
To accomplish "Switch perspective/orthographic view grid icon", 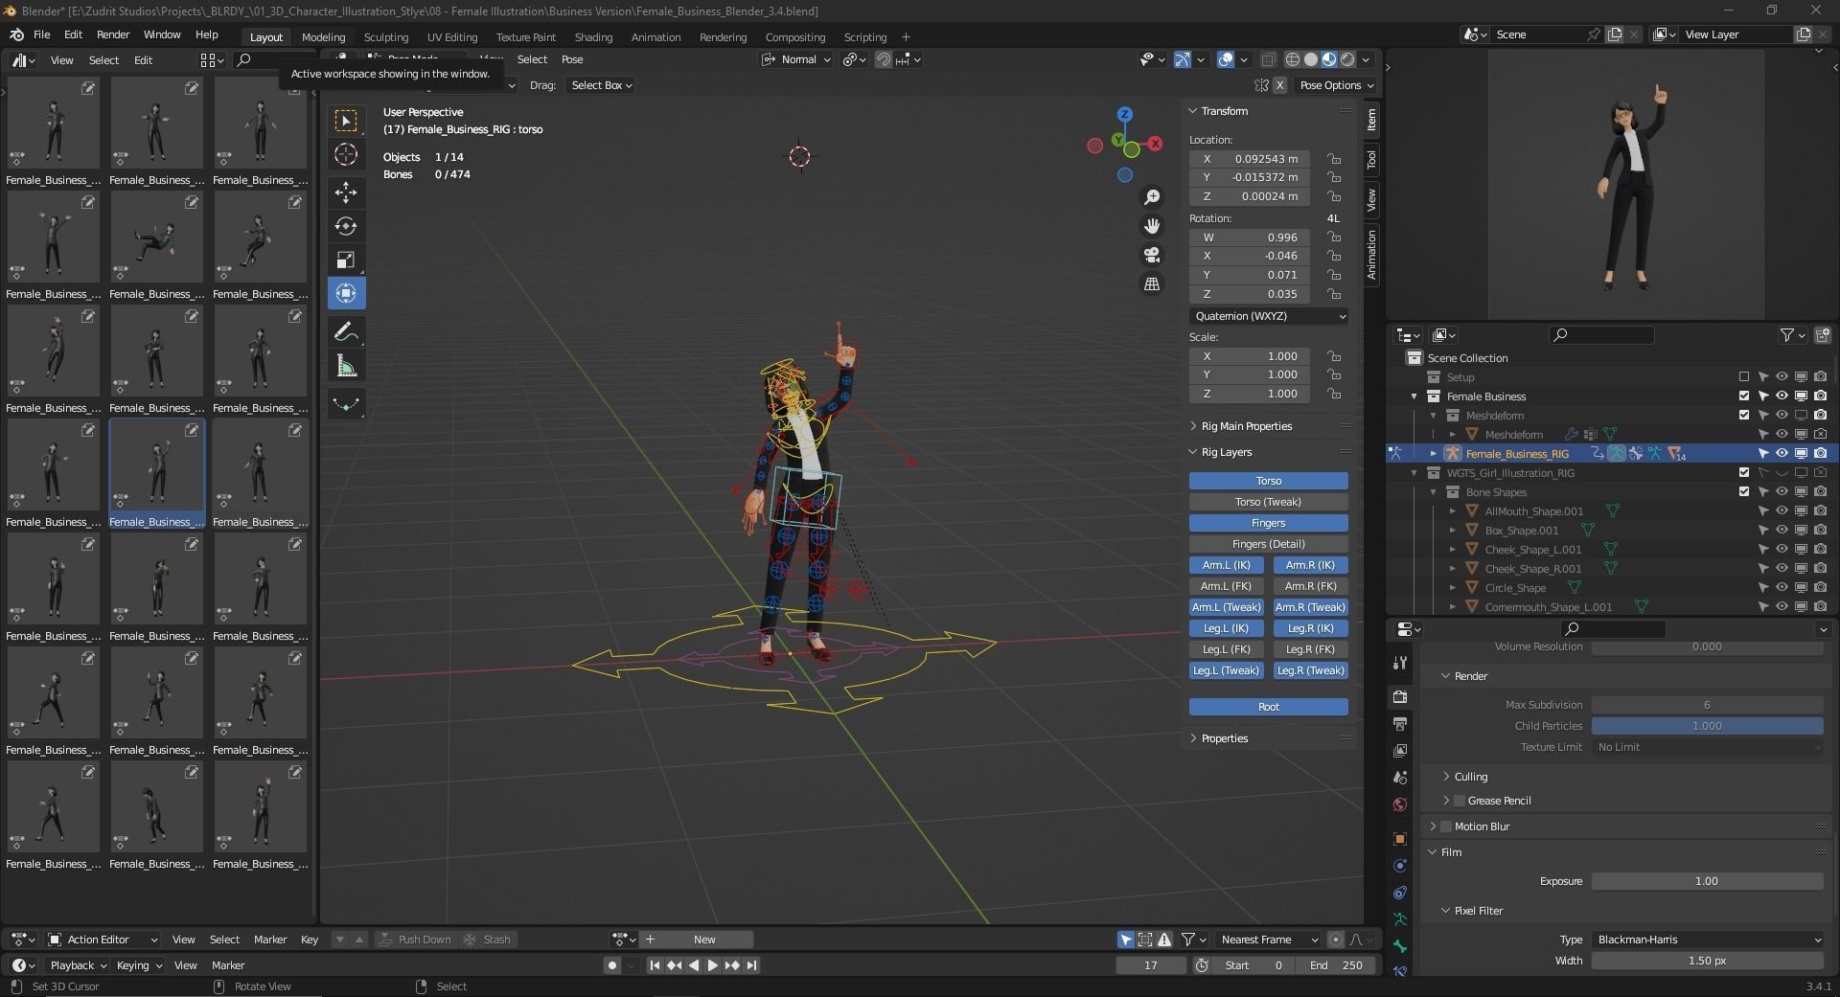I will [x=1152, y=283].
